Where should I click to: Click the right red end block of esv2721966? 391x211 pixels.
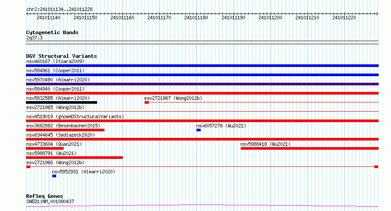(x=377, y=167)
